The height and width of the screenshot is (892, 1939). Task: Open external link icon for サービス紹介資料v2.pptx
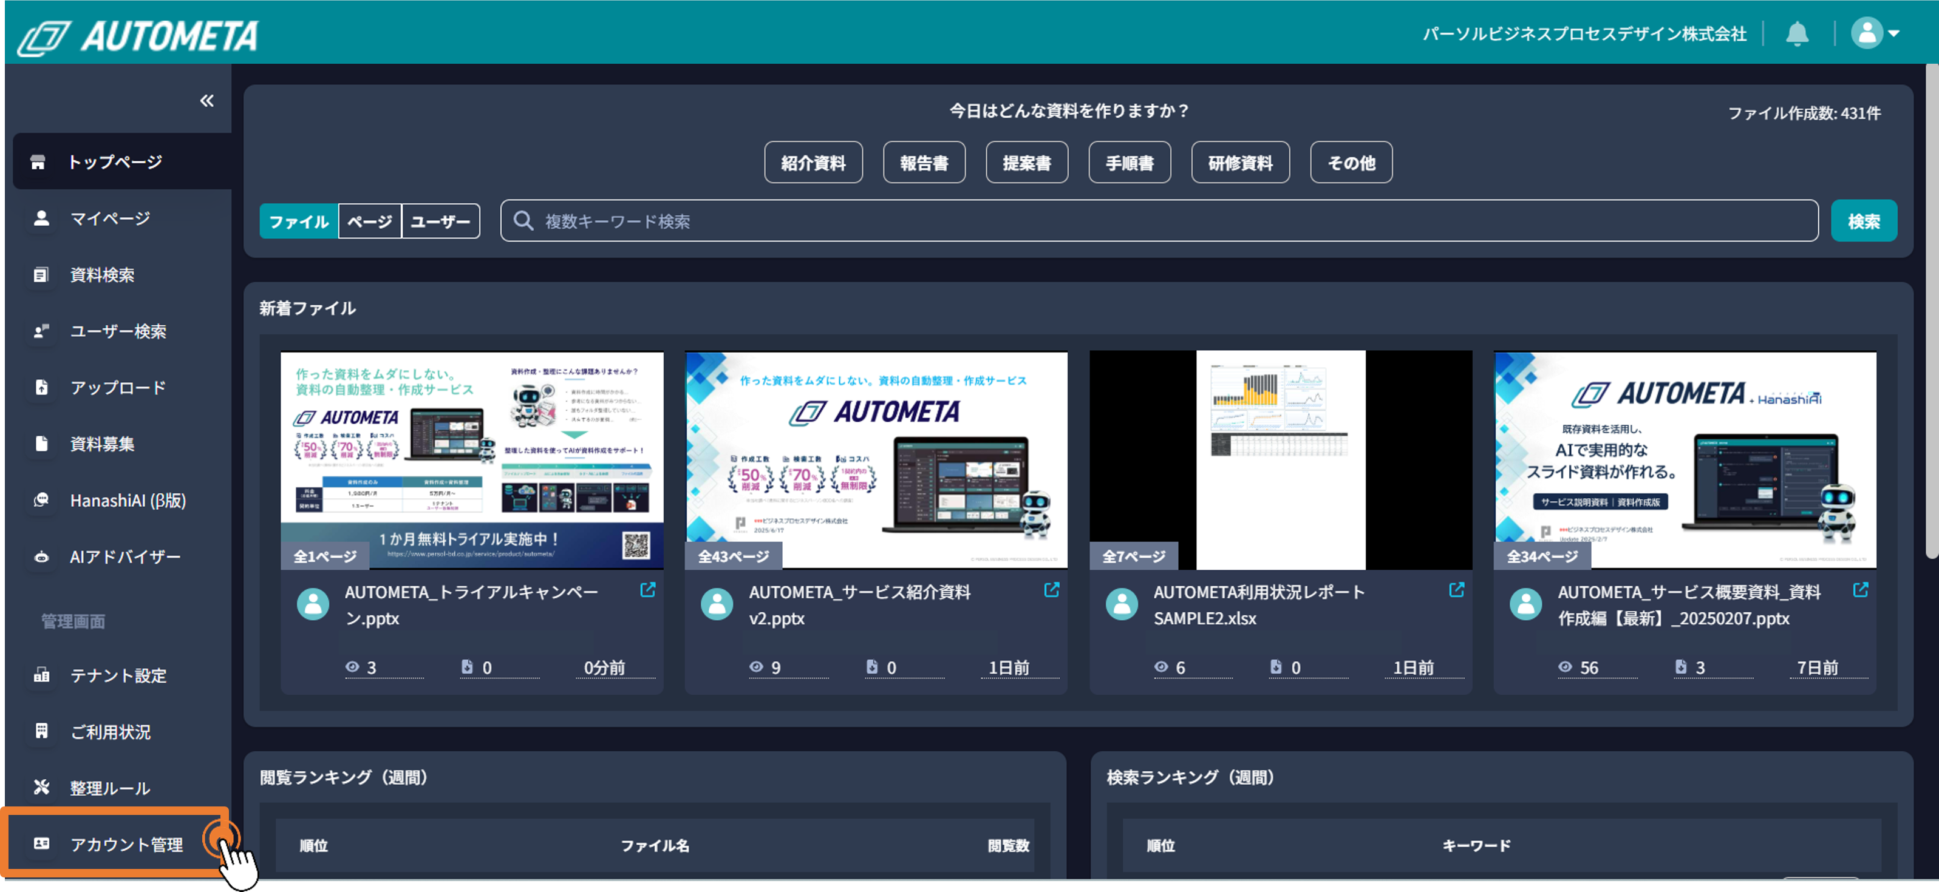[1052, 590]
